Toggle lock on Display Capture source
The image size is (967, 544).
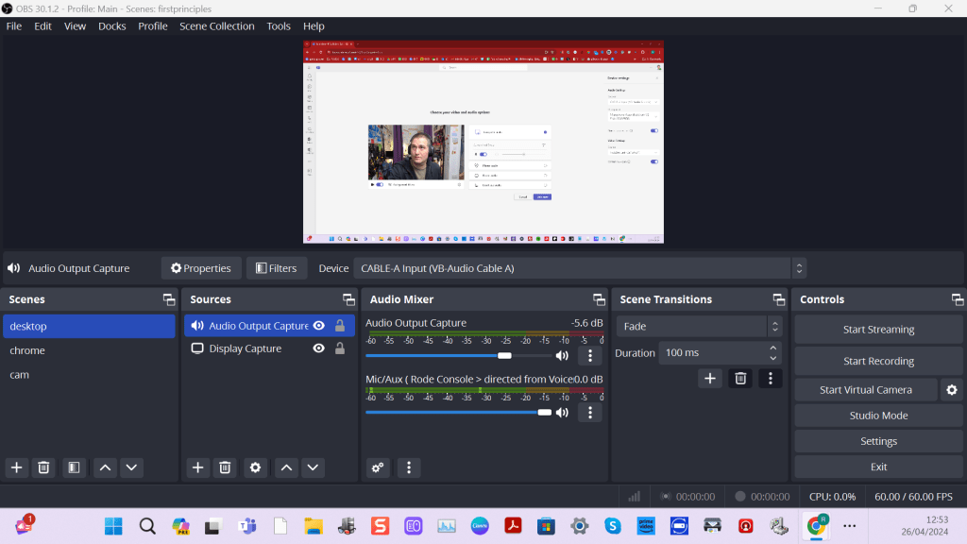click(x=340, y=348)
